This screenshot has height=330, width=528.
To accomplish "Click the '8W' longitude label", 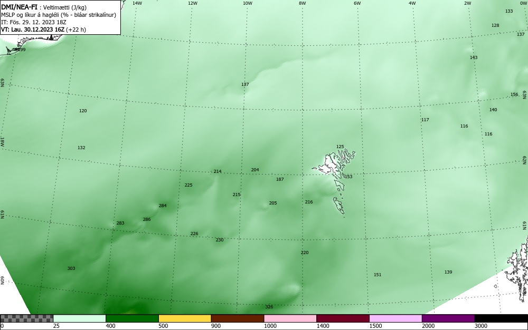I will (x=303, y=3).
